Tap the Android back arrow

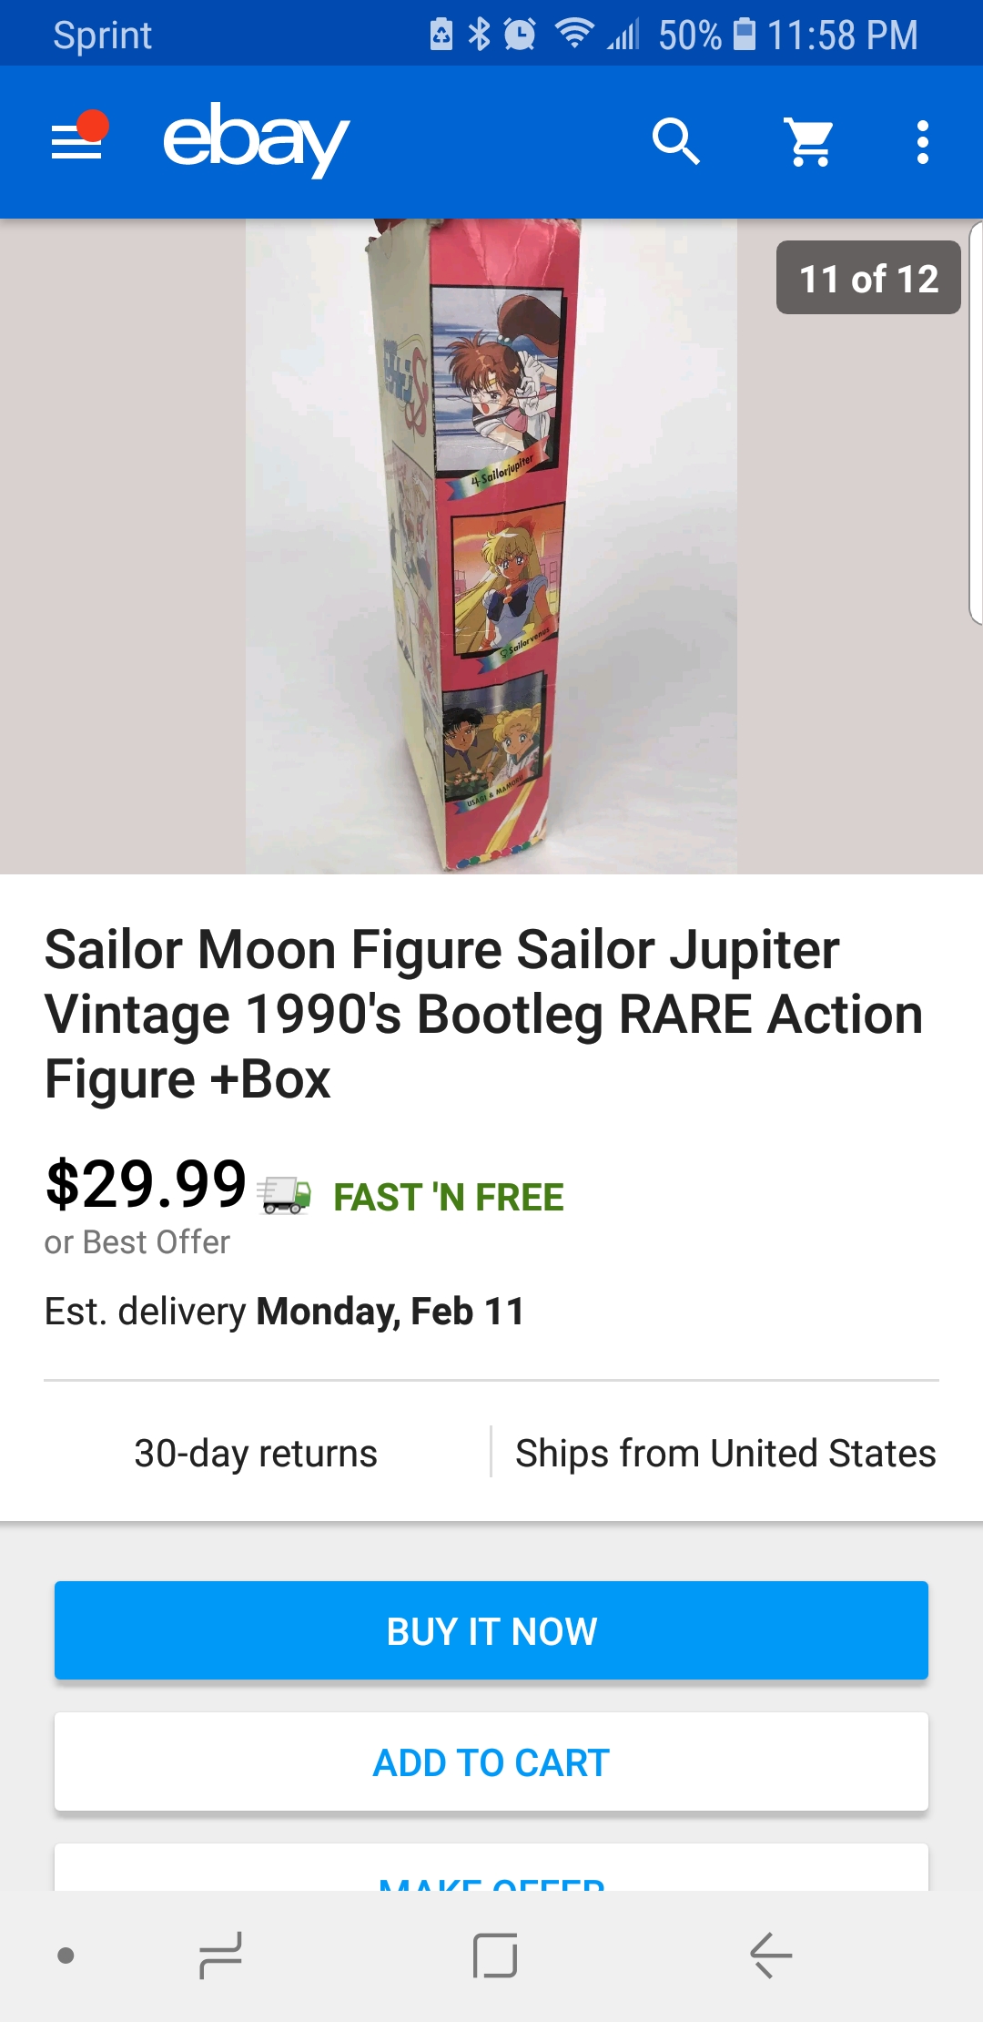point(771,1955)
